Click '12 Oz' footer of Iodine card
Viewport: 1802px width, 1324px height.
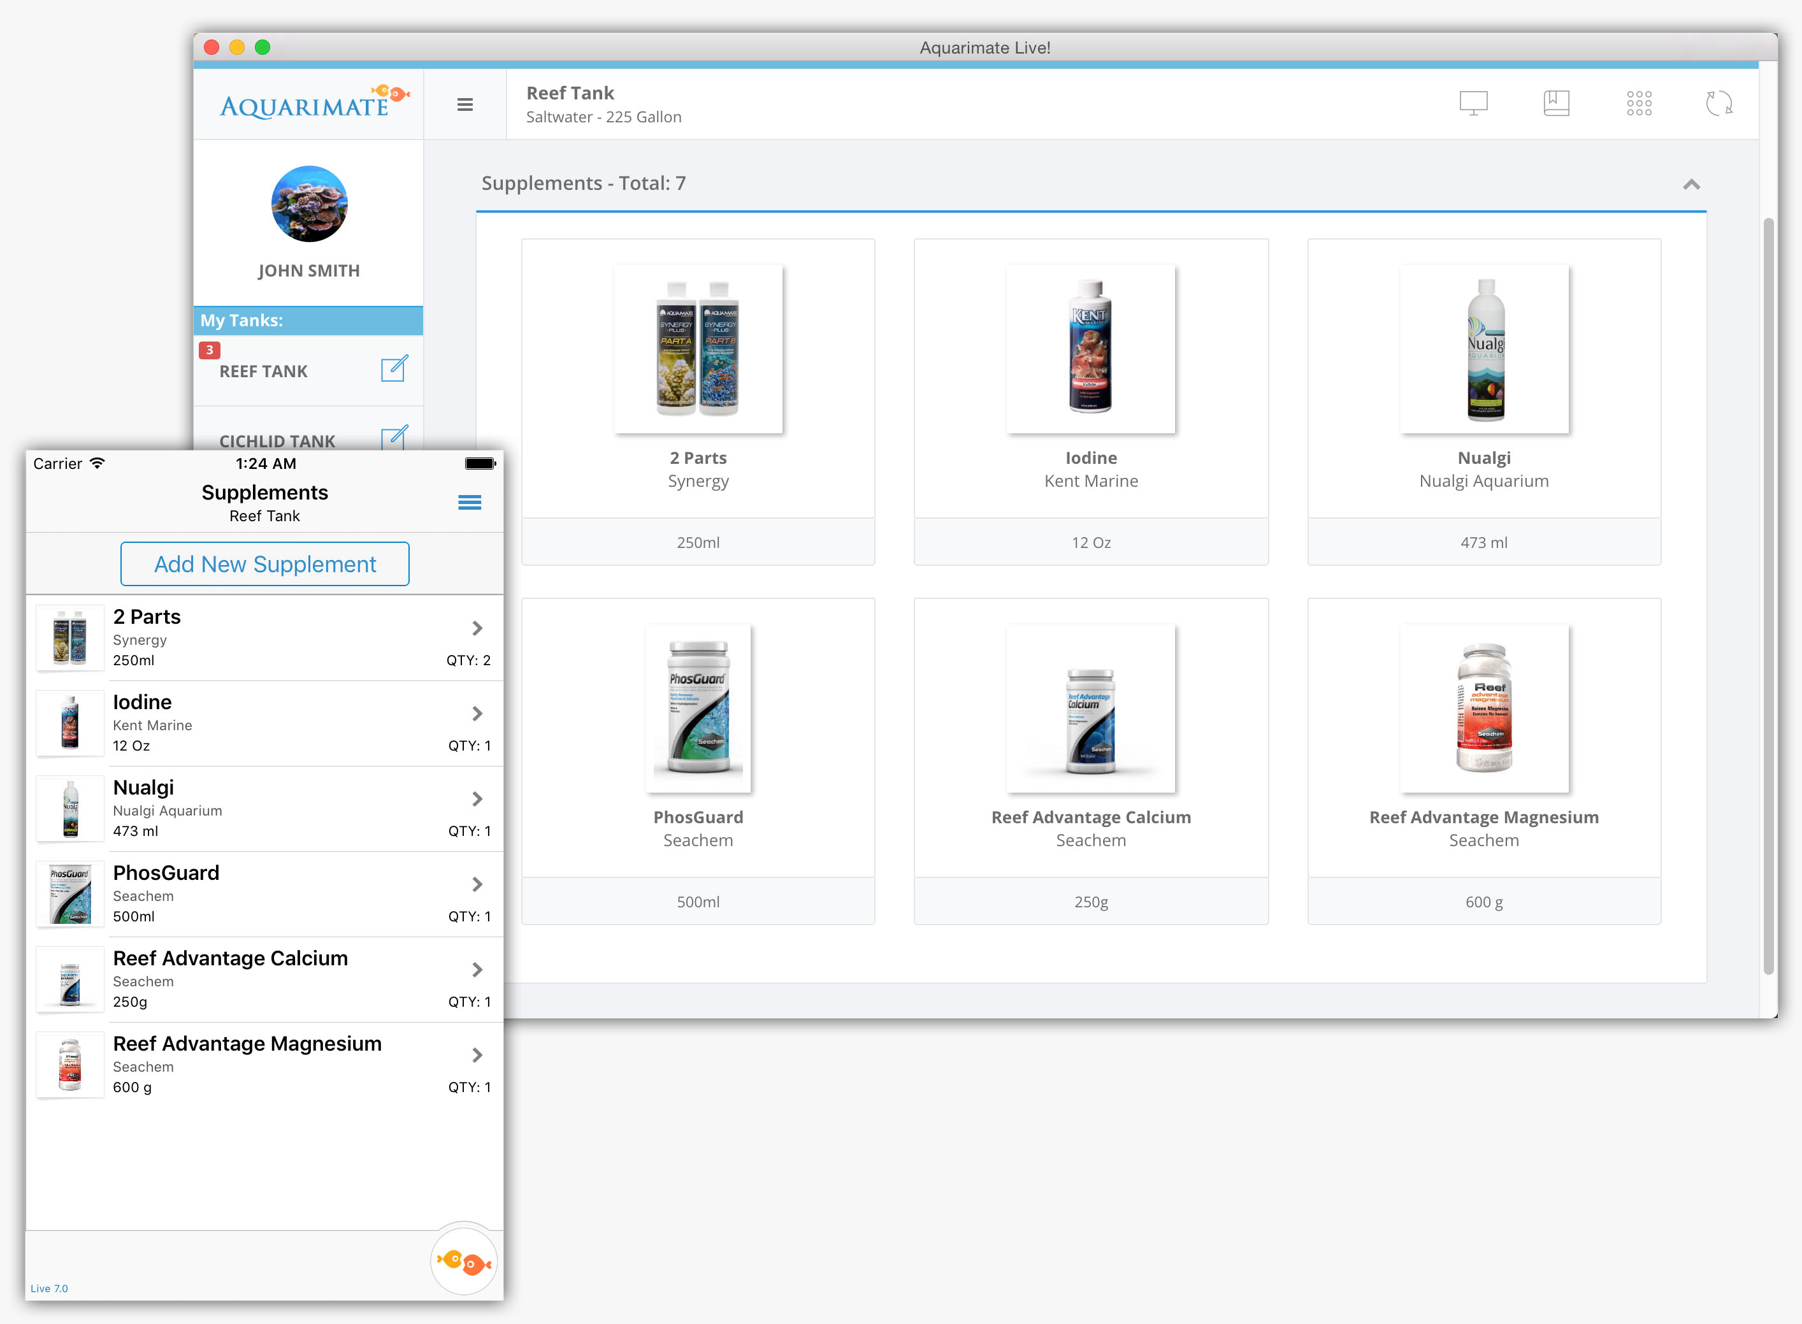tap(1091, 543)
